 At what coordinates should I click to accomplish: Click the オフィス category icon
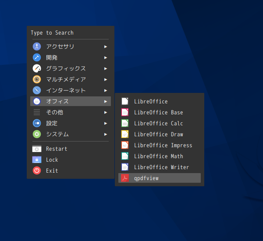(x=37, y=101)
